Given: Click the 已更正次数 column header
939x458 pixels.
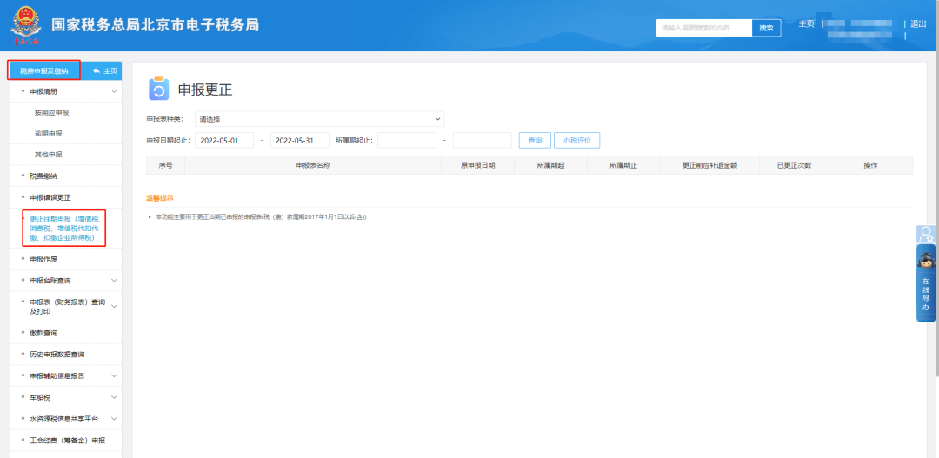Looking at the screenshot, I should click(x=794, y=165).
